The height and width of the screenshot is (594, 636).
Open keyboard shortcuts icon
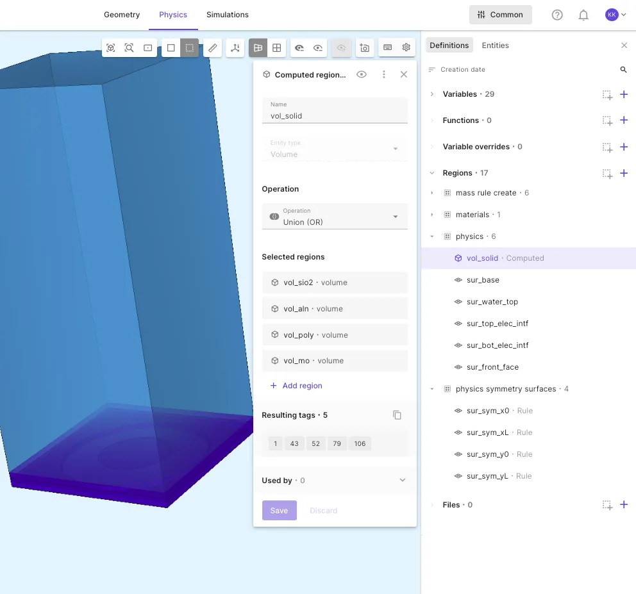point(387,48)
